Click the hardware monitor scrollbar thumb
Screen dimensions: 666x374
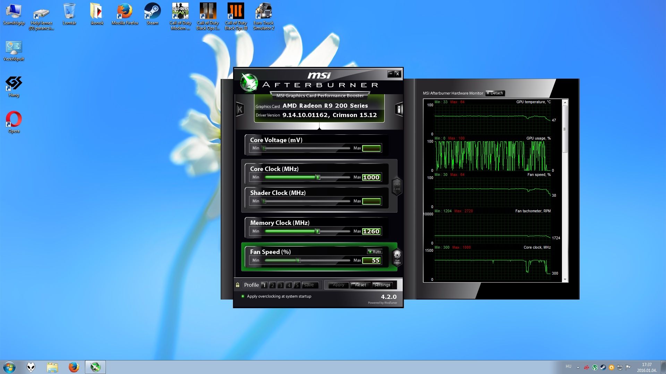tap(565, 129)
